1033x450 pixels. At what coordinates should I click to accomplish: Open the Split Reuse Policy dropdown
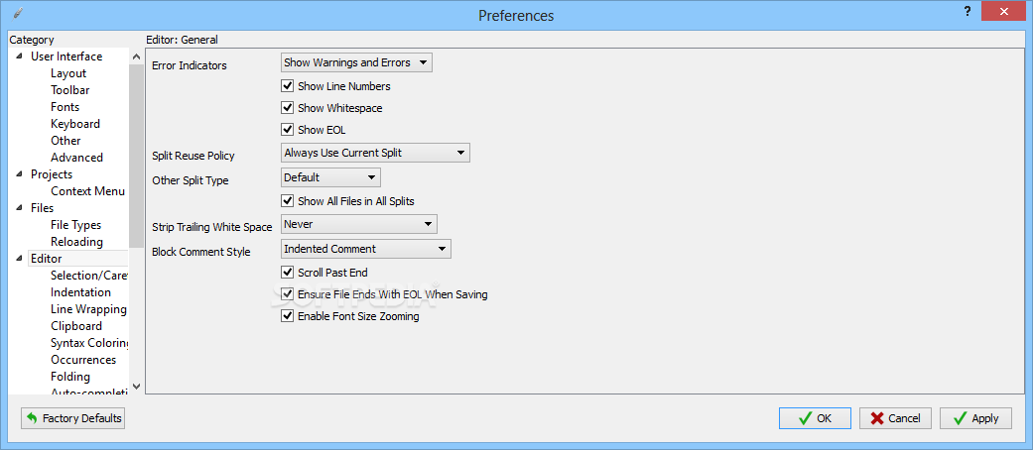[x=375, y=153]
